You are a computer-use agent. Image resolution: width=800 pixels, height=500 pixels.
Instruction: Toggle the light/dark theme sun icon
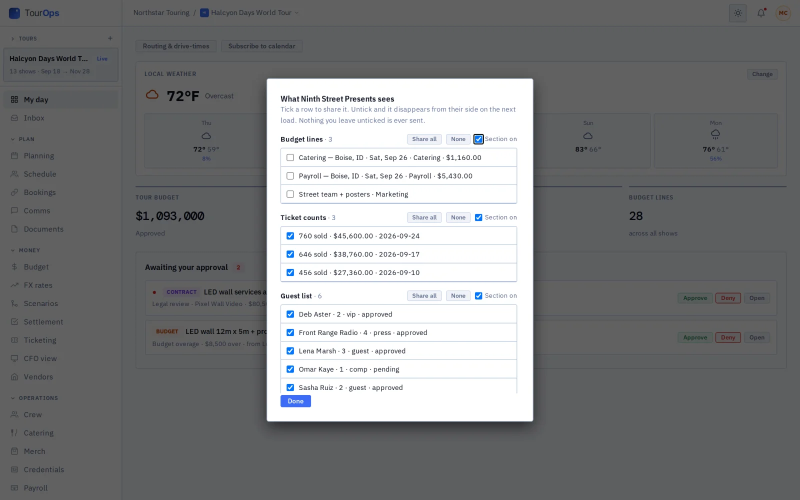coord(737,13)
